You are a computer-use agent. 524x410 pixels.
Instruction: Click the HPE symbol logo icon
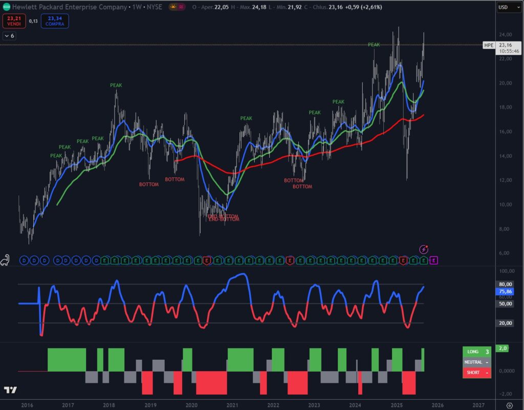coord(6,7)
